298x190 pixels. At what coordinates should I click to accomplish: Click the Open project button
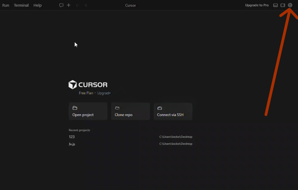pyautogui.click(x=88, y=111)
